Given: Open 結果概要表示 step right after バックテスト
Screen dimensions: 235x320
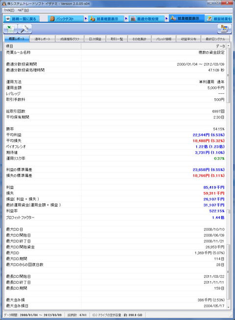Looking at the screenshot, I should click(x=106, y=19).
